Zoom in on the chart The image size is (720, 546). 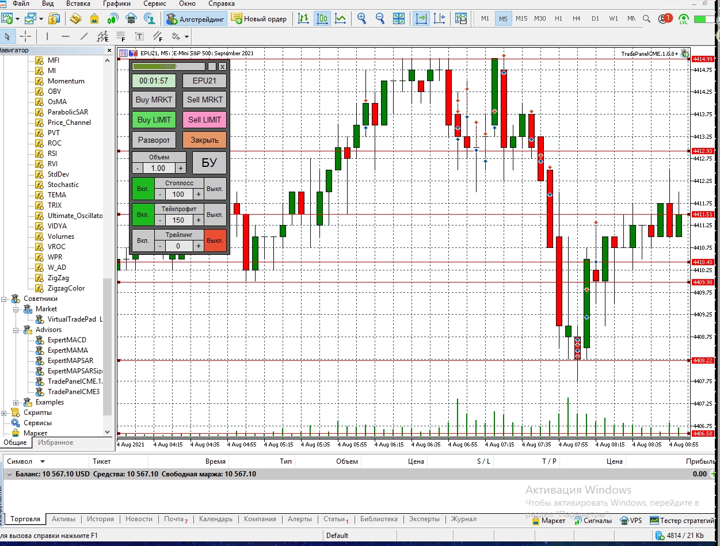coord(361,18)
